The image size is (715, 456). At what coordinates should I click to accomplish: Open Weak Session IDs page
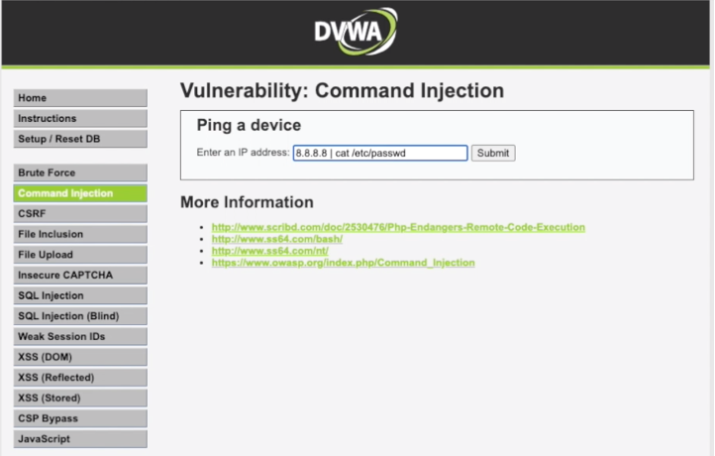80,337
